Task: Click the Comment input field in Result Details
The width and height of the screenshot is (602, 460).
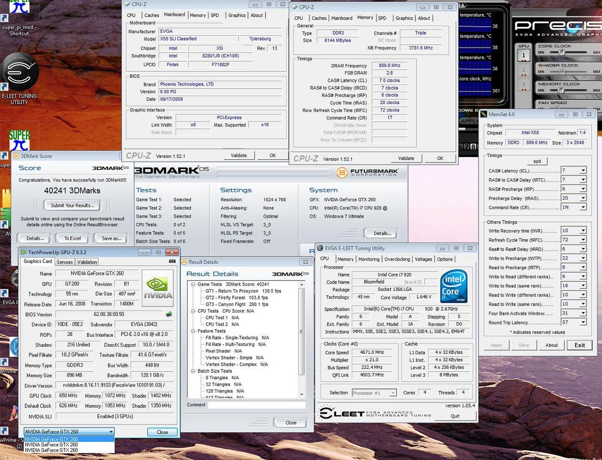Action: 257,405
